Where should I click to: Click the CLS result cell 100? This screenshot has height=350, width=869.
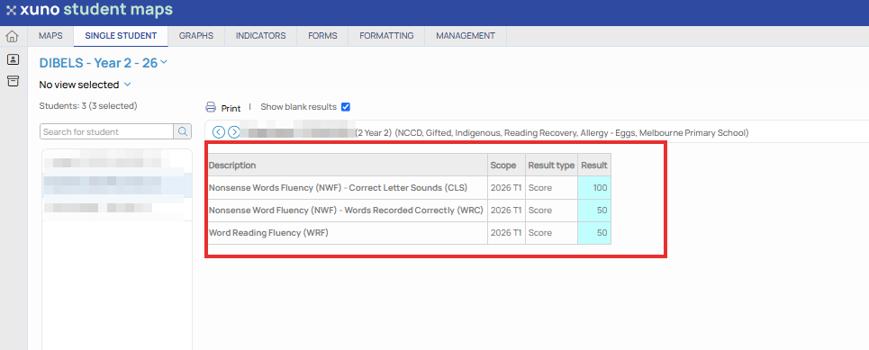(594, 188)
